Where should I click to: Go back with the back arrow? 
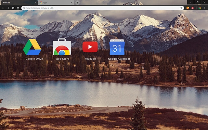[x=3, y=8]
